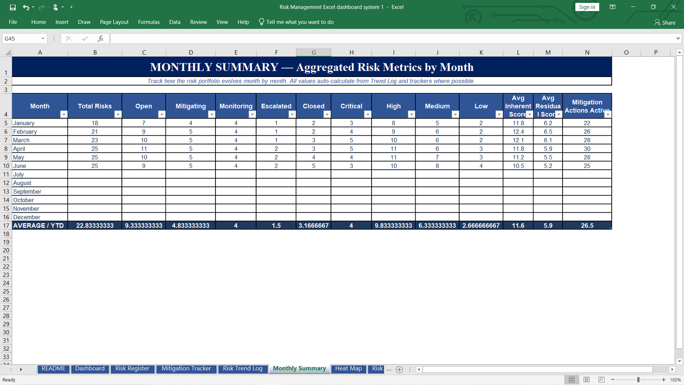Click the Select All corner triangle
The height and width of the screenshot is (385, 684).
7,53
